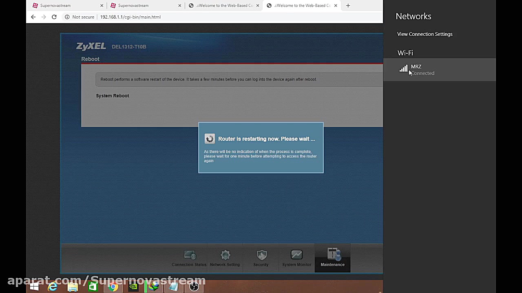Close the active Web-Based Configurator tab

pos(336,5)
